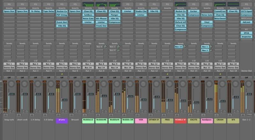Click the stereo format icon on FREE strip

pyautogui.click(x=164, y=115)
